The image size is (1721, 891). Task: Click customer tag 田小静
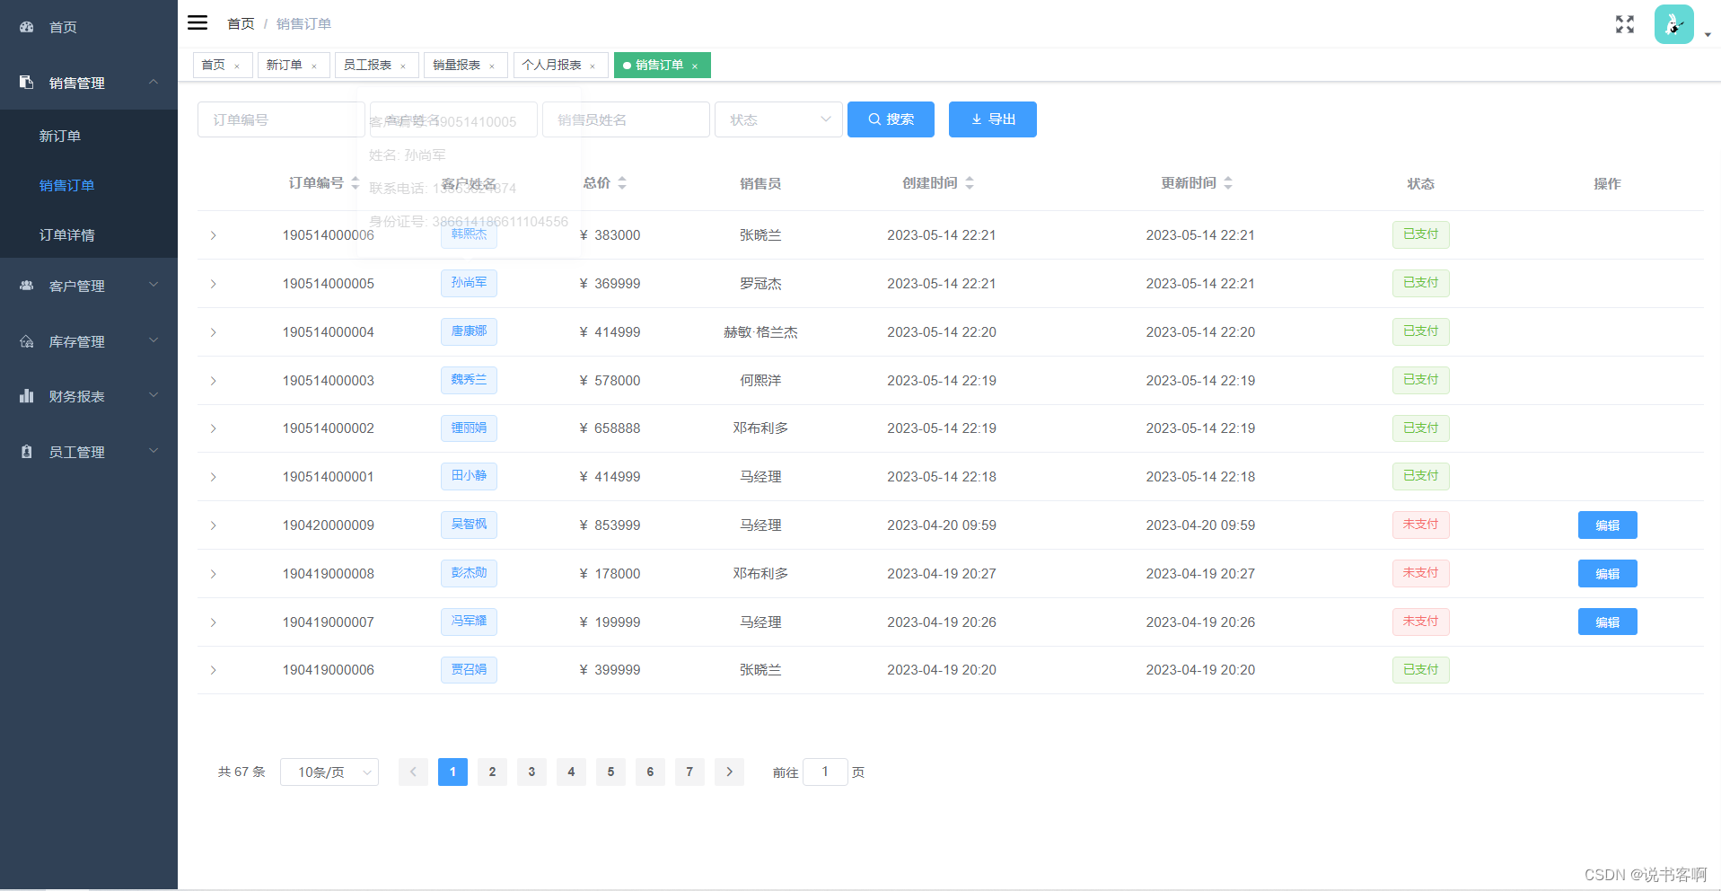pos(469,476)
